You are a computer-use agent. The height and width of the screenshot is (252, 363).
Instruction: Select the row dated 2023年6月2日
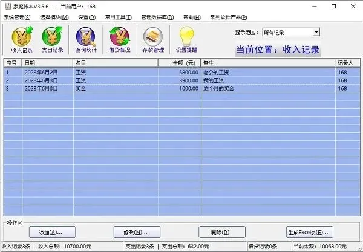182,73
